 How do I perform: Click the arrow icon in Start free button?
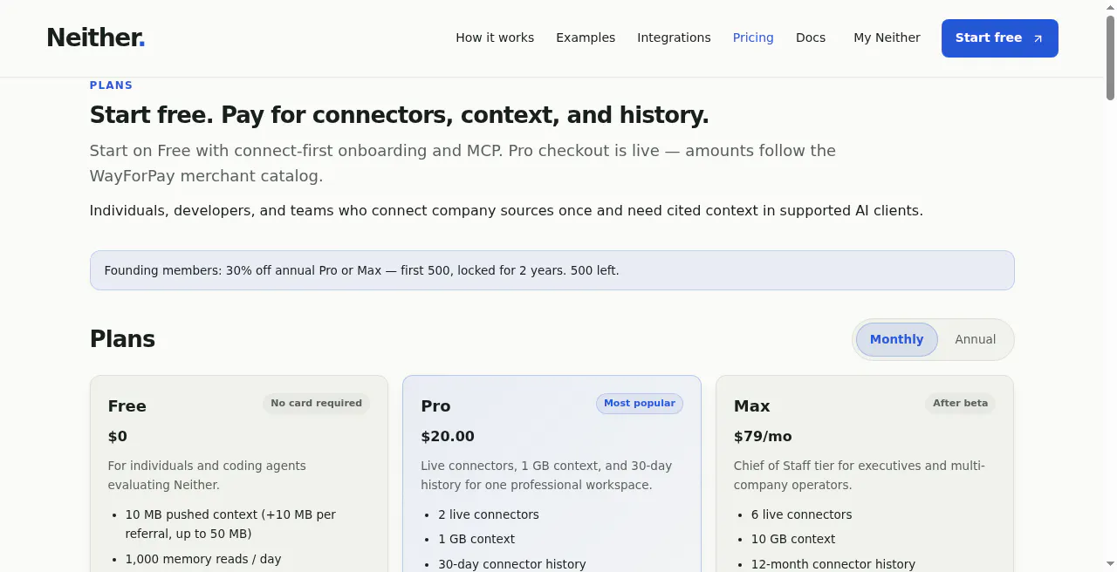coord(1038,38)
